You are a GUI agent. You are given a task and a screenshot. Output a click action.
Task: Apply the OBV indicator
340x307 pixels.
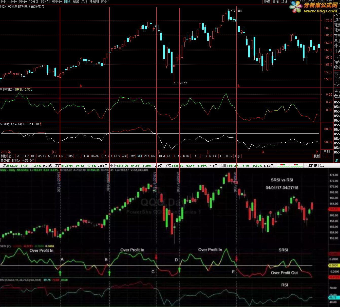click(x=117, y=156)
